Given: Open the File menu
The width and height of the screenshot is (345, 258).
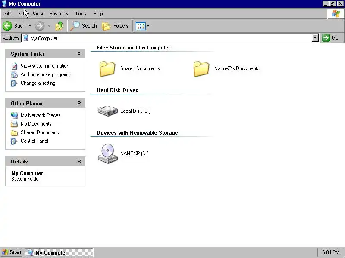Looking at the screenshot, I should 8,14.
